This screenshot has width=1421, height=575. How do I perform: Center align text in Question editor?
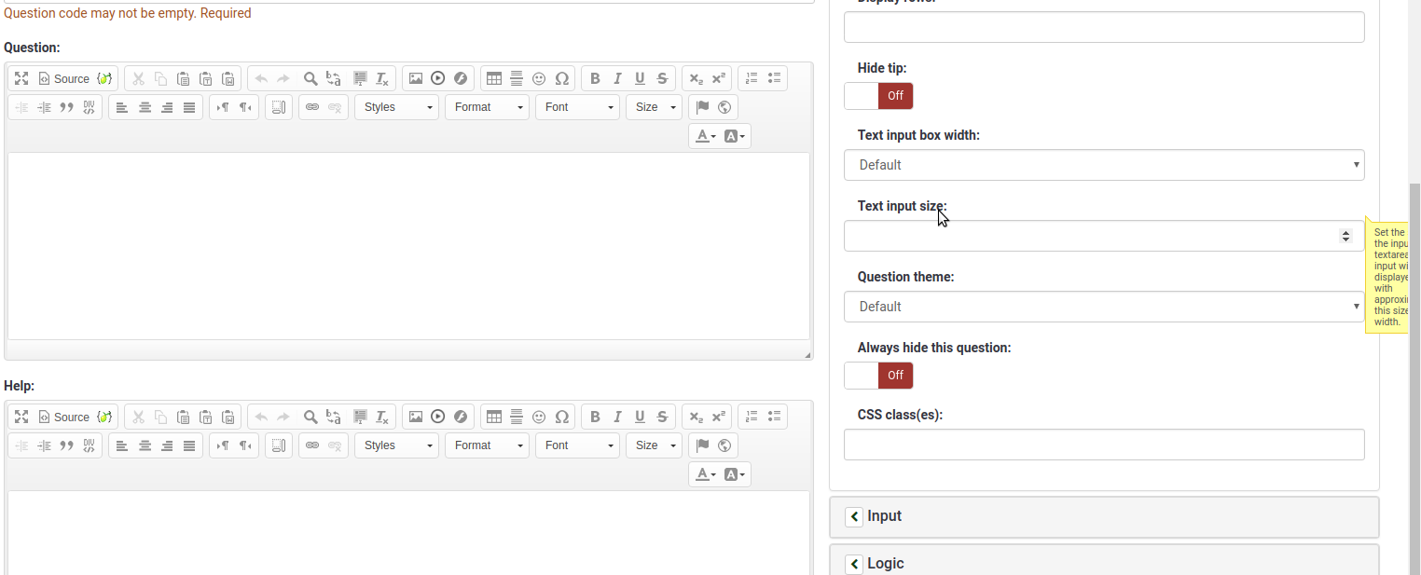coord(145,108)
